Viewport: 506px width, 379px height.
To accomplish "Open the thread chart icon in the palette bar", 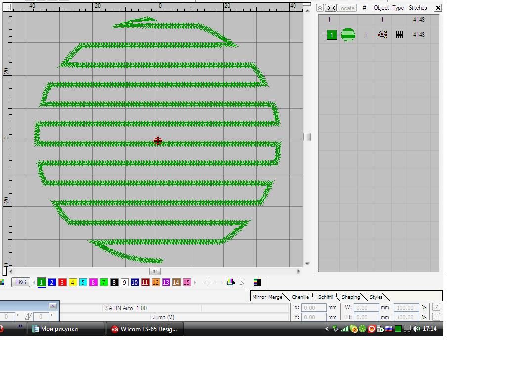I will click(x=230, y=282).
